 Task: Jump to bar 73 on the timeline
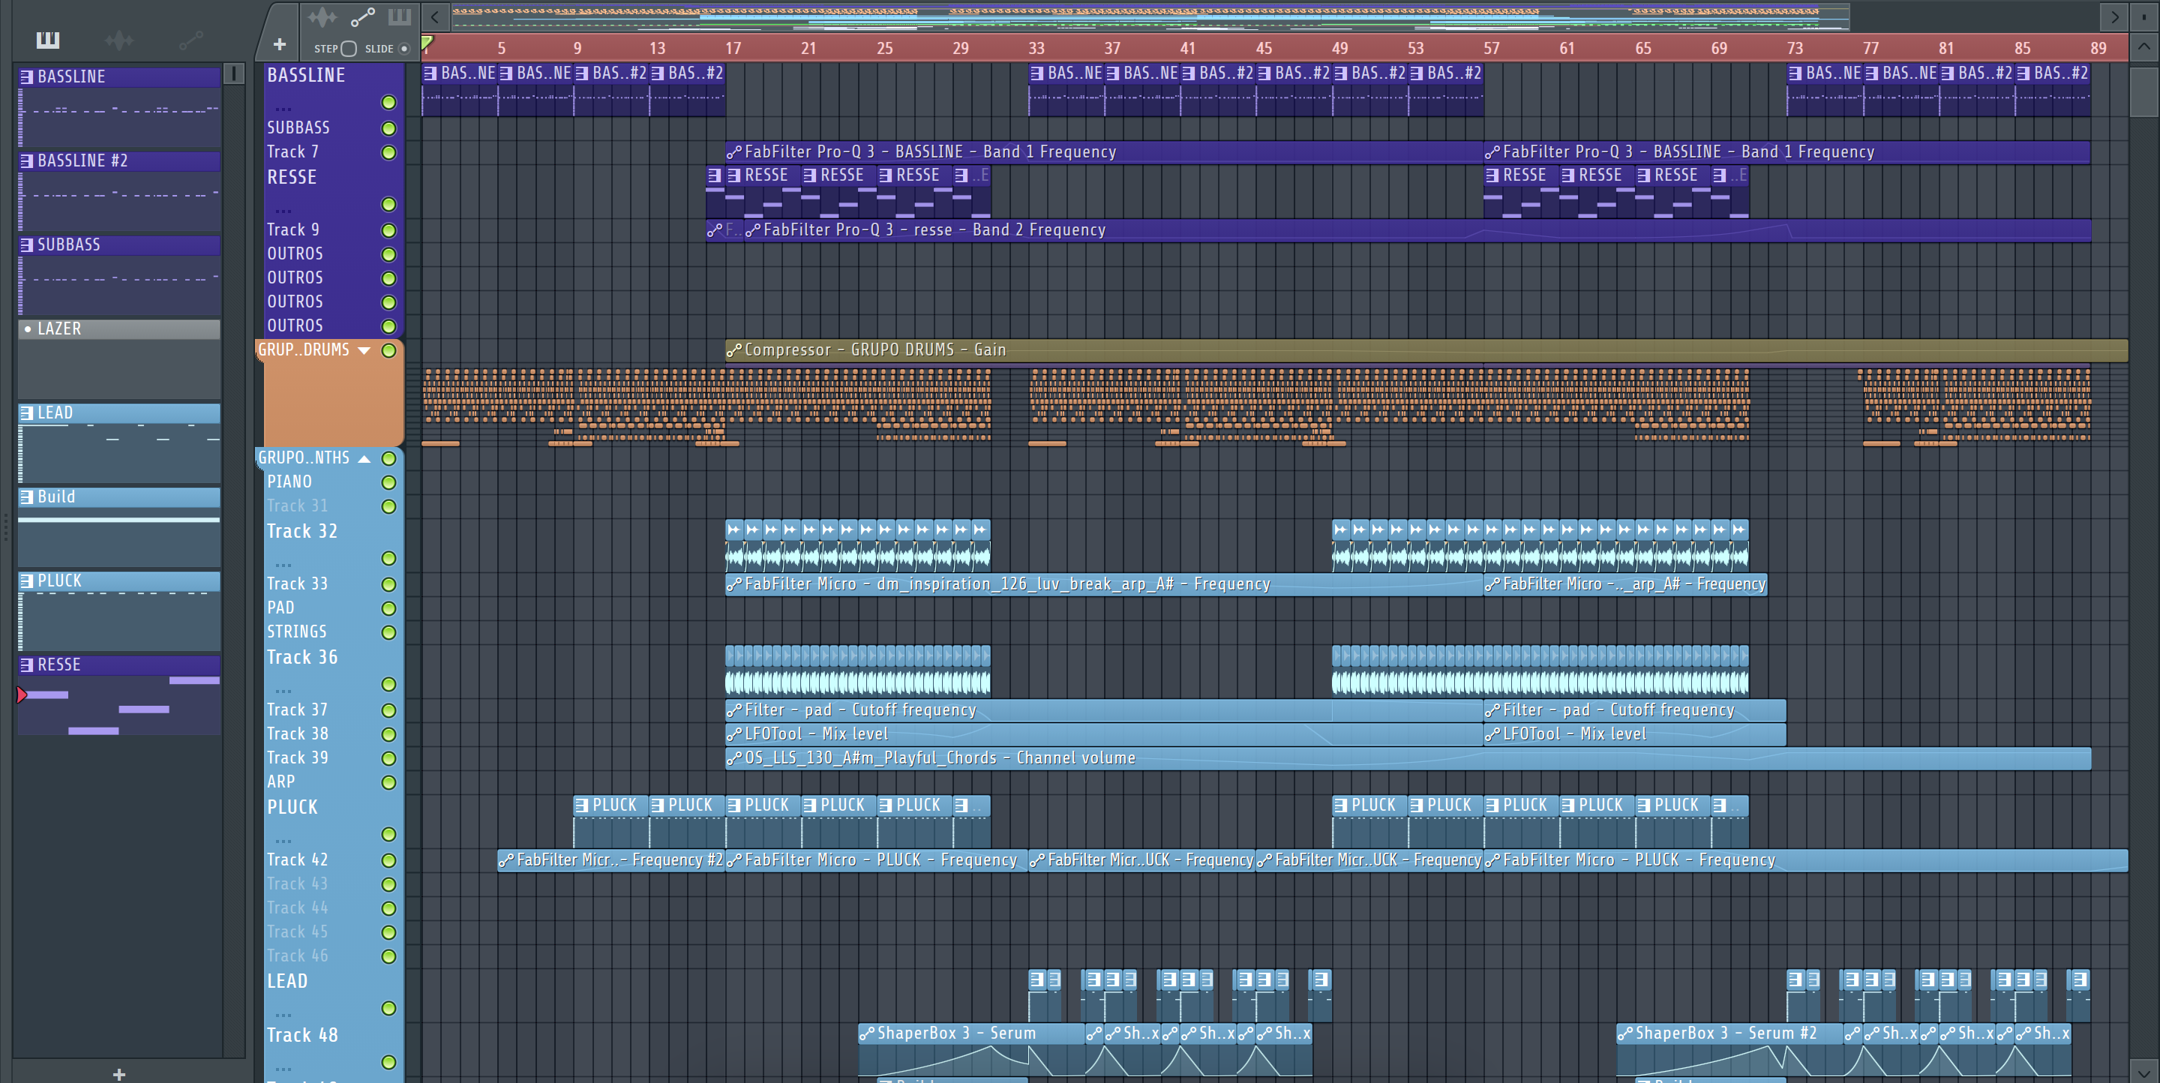coord(1795,49)
